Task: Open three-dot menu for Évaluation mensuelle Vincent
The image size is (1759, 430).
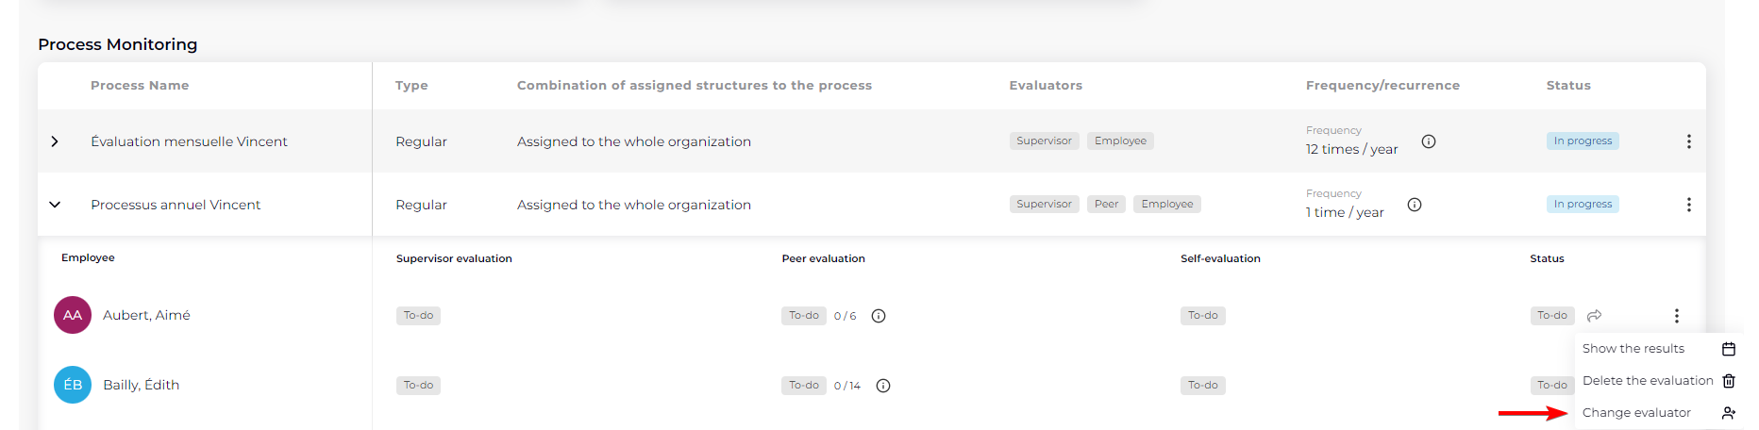Action: [1688, 141]
